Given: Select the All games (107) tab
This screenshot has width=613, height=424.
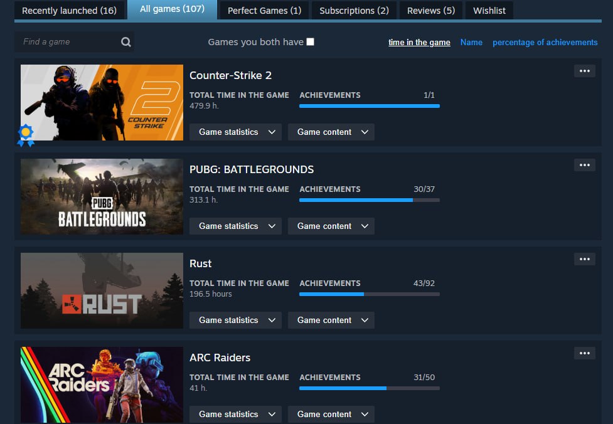Looking at the screenshot, I should point(172,9).
